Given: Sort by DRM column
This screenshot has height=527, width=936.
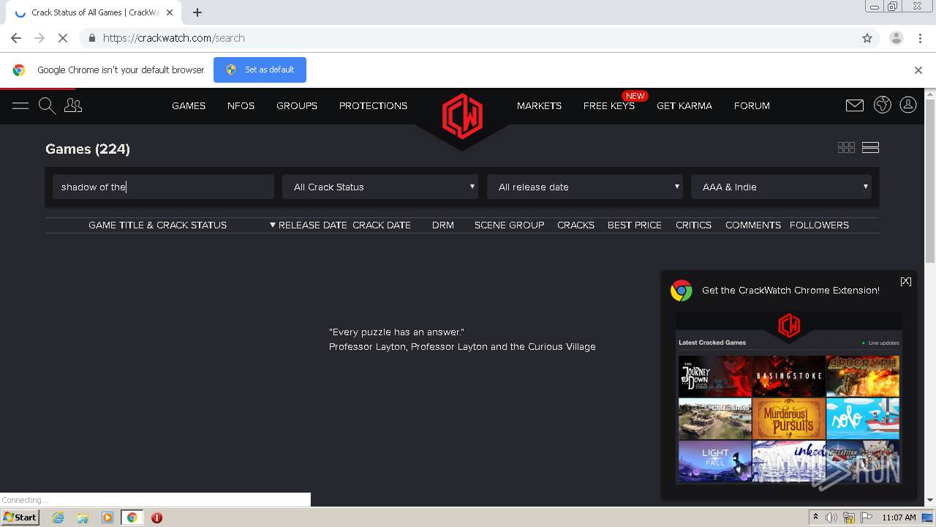Looking at the screenshot, I should point(443,225).
